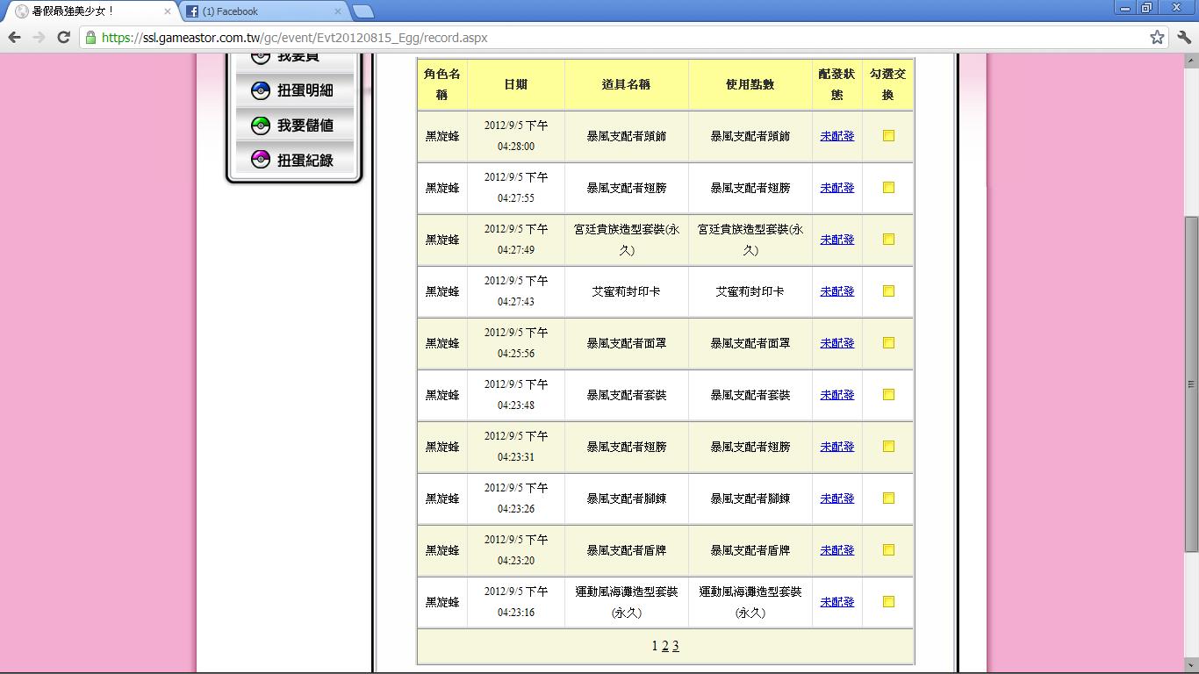This screenshot has height=674, width=1199.
Task: Go to page 2 of records
Action: point(665,646)
